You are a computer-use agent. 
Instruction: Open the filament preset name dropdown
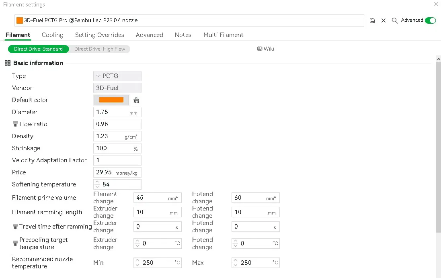(x=189, y=20)
